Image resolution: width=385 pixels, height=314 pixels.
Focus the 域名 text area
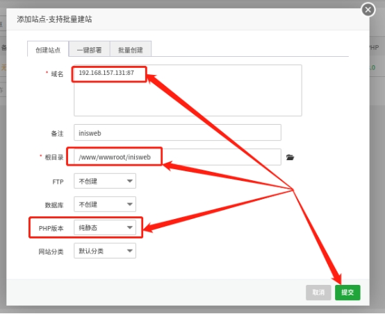(x=188, y=90)
